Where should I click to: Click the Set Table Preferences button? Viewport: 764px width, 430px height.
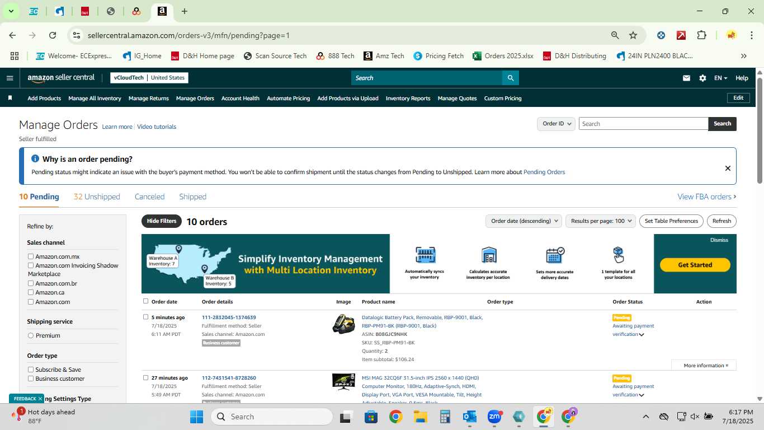pos(671,221)
